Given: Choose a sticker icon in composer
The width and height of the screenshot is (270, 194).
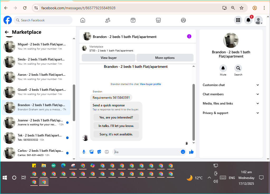Looking at the screenshot, I should tap(99, 152).
